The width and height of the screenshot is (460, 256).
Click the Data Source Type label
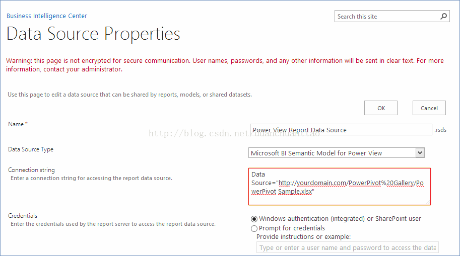[x=31, y=149]
